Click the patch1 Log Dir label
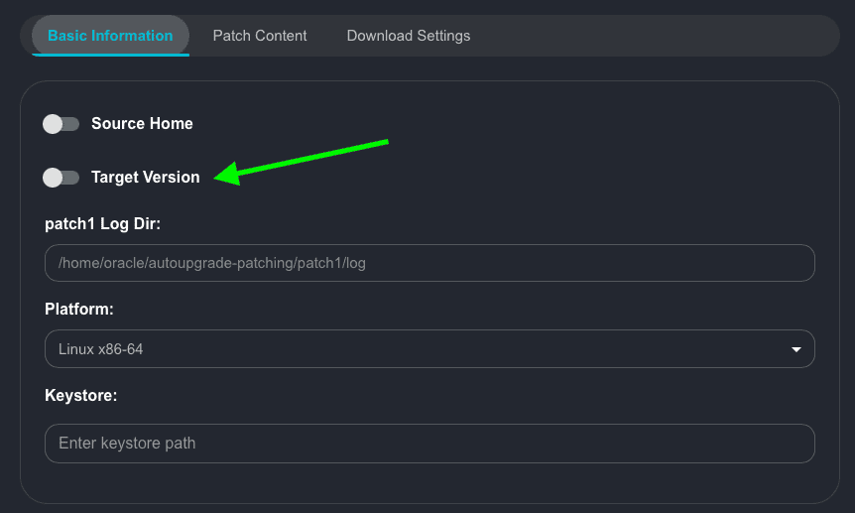Viewport: 855px width, 513px height. coord(102,224)
